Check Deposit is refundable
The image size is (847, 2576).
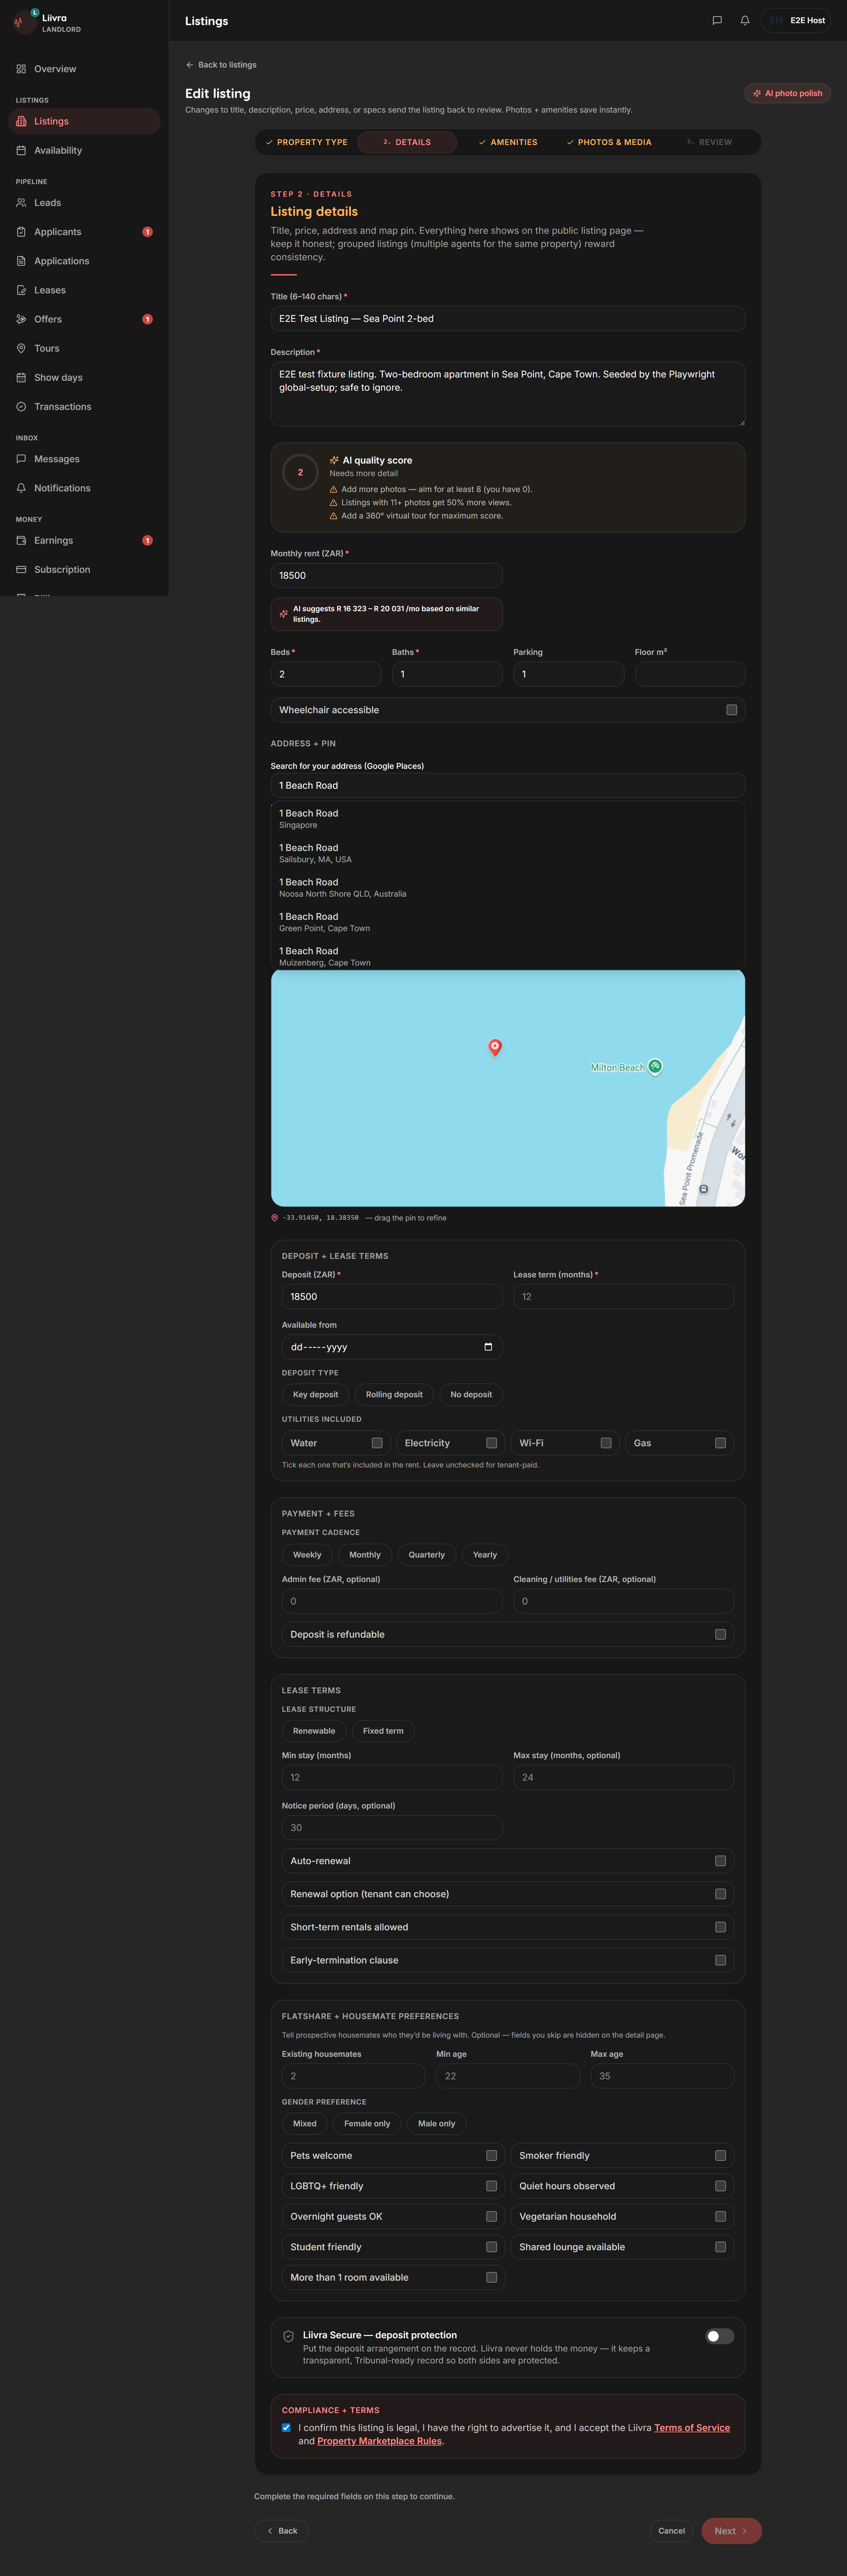coord(720,1634)
